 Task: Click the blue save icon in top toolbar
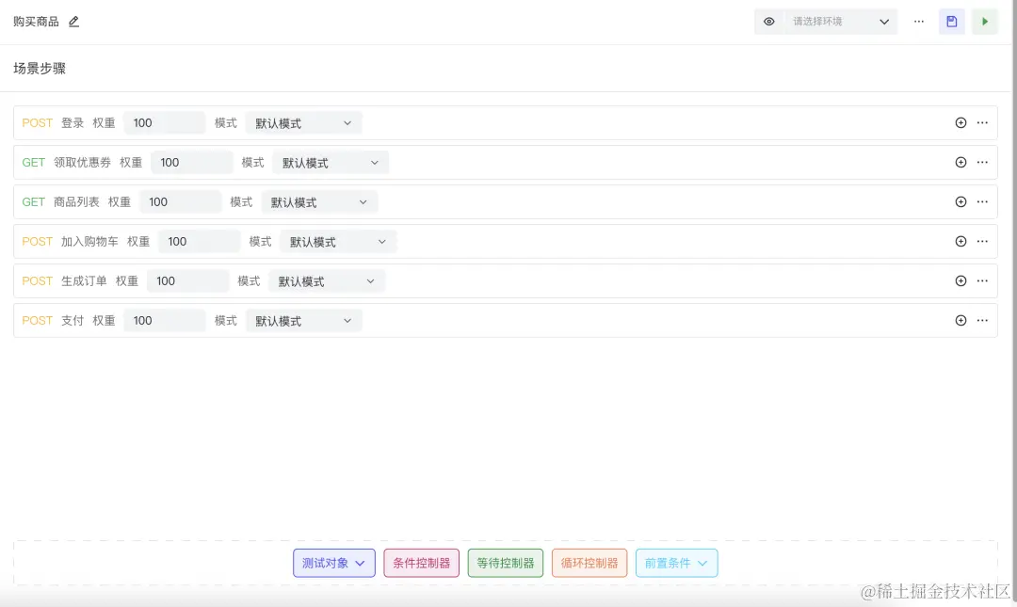pyautogui.click(x=951, y=21)
